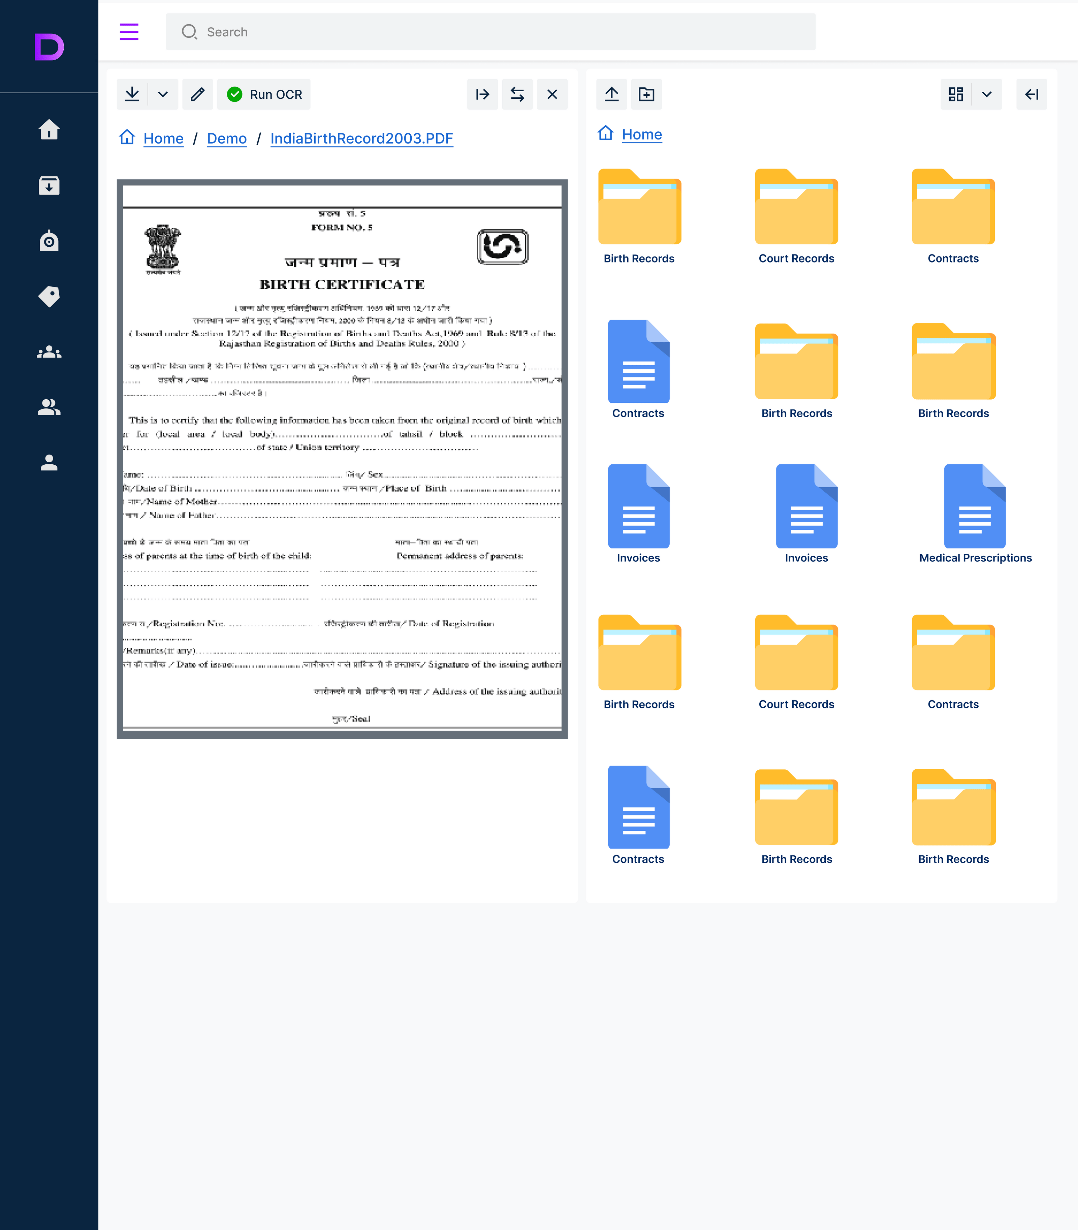The image size is (1078, 1230).
Task: Expand the view mode dropdown chevron
Action: point(987,94)
